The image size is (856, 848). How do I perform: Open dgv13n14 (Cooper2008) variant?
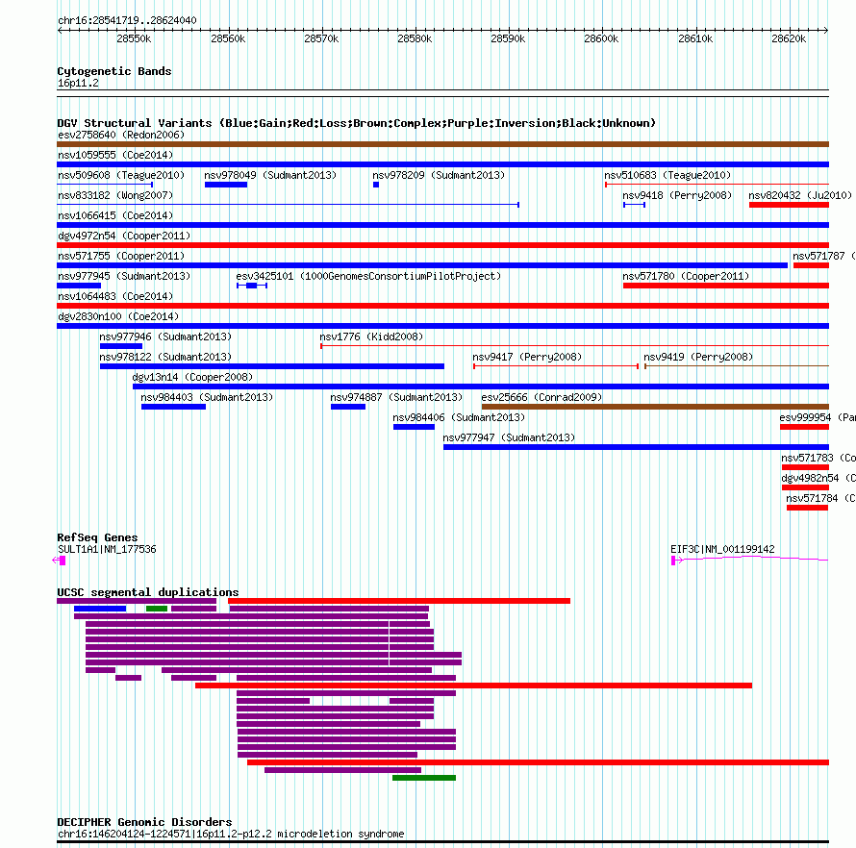192,377
